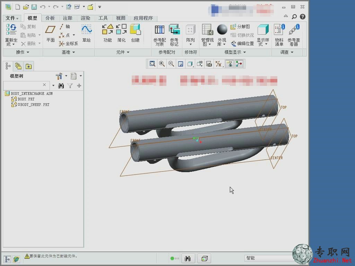This screenshot has height=266, width=355.
Task: Expand the 操作 group dropdown
Action: [23, 52]
